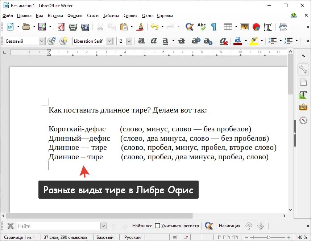Click the Русский language status field
Screen dimensions: 311x241
pos(132,237)
